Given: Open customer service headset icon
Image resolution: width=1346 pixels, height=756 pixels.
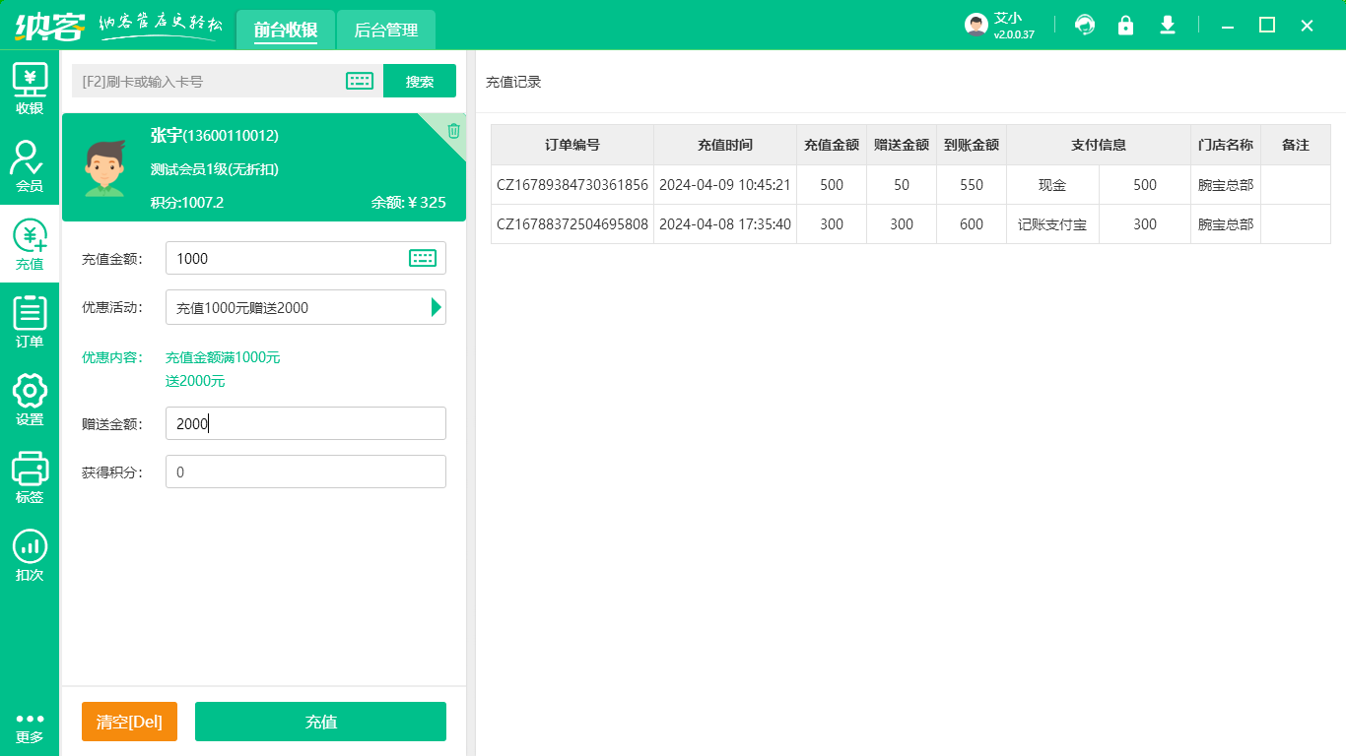Looking at the screenshot, I should pyautogui.click(x=1085, y=26).
